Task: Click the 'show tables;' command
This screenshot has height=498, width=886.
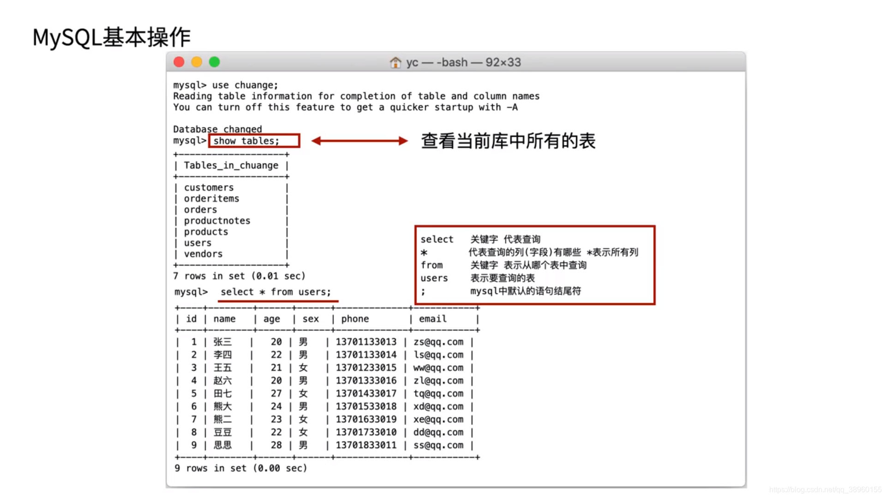Action: click(x=246, y=141)
